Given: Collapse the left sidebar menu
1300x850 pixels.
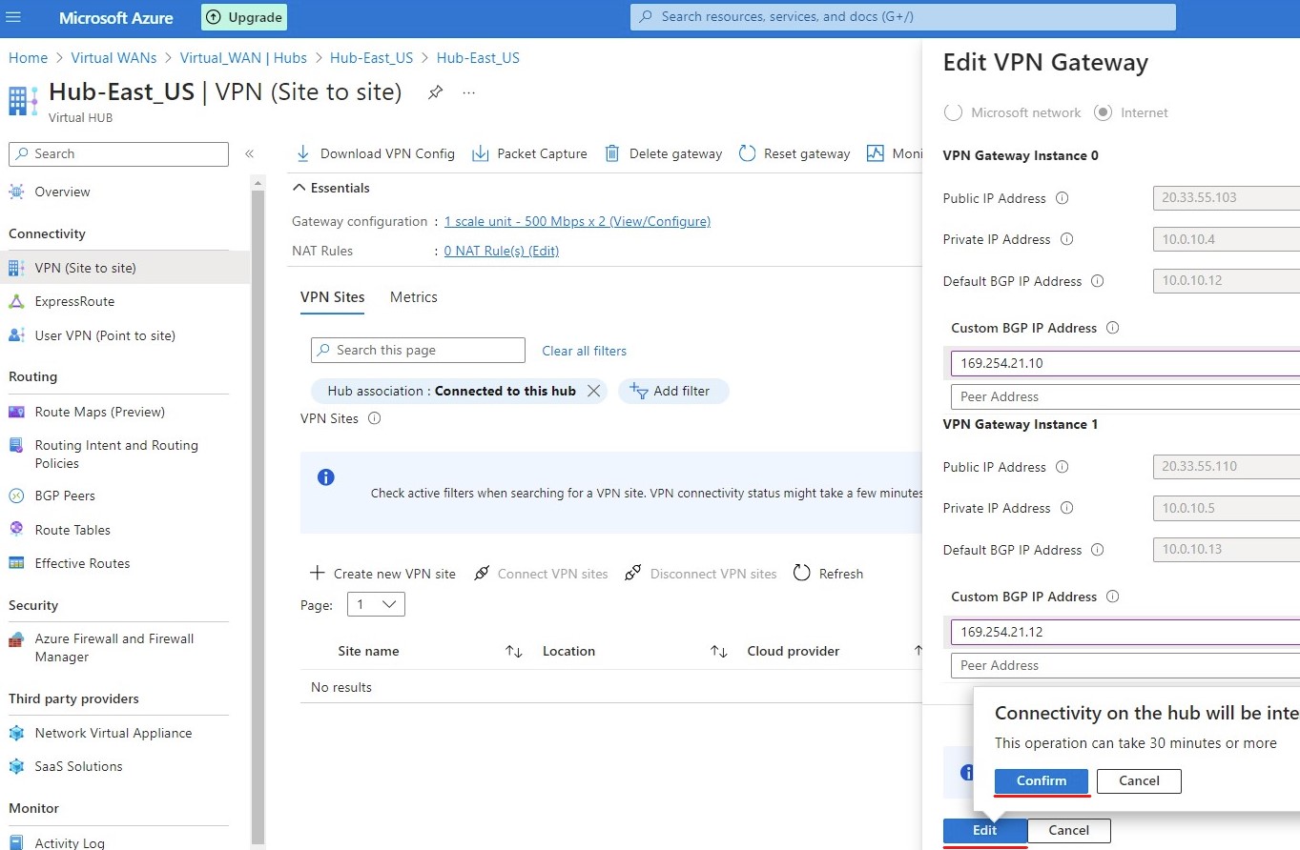Looking at the screenshot, I should (249, 153).
